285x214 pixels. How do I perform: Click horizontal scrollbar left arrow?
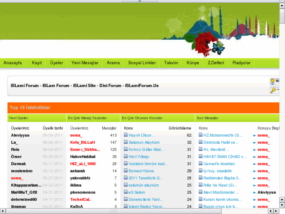click(x=2, y=211)
